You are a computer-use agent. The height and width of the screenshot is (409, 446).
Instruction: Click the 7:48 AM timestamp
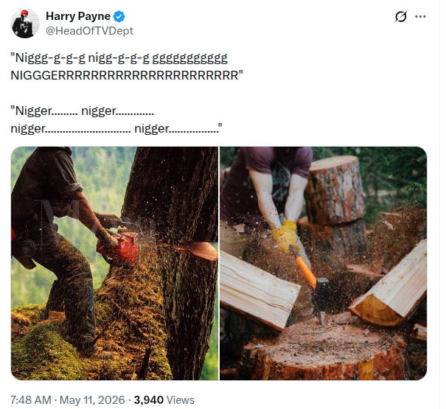[x=31, y=400]
